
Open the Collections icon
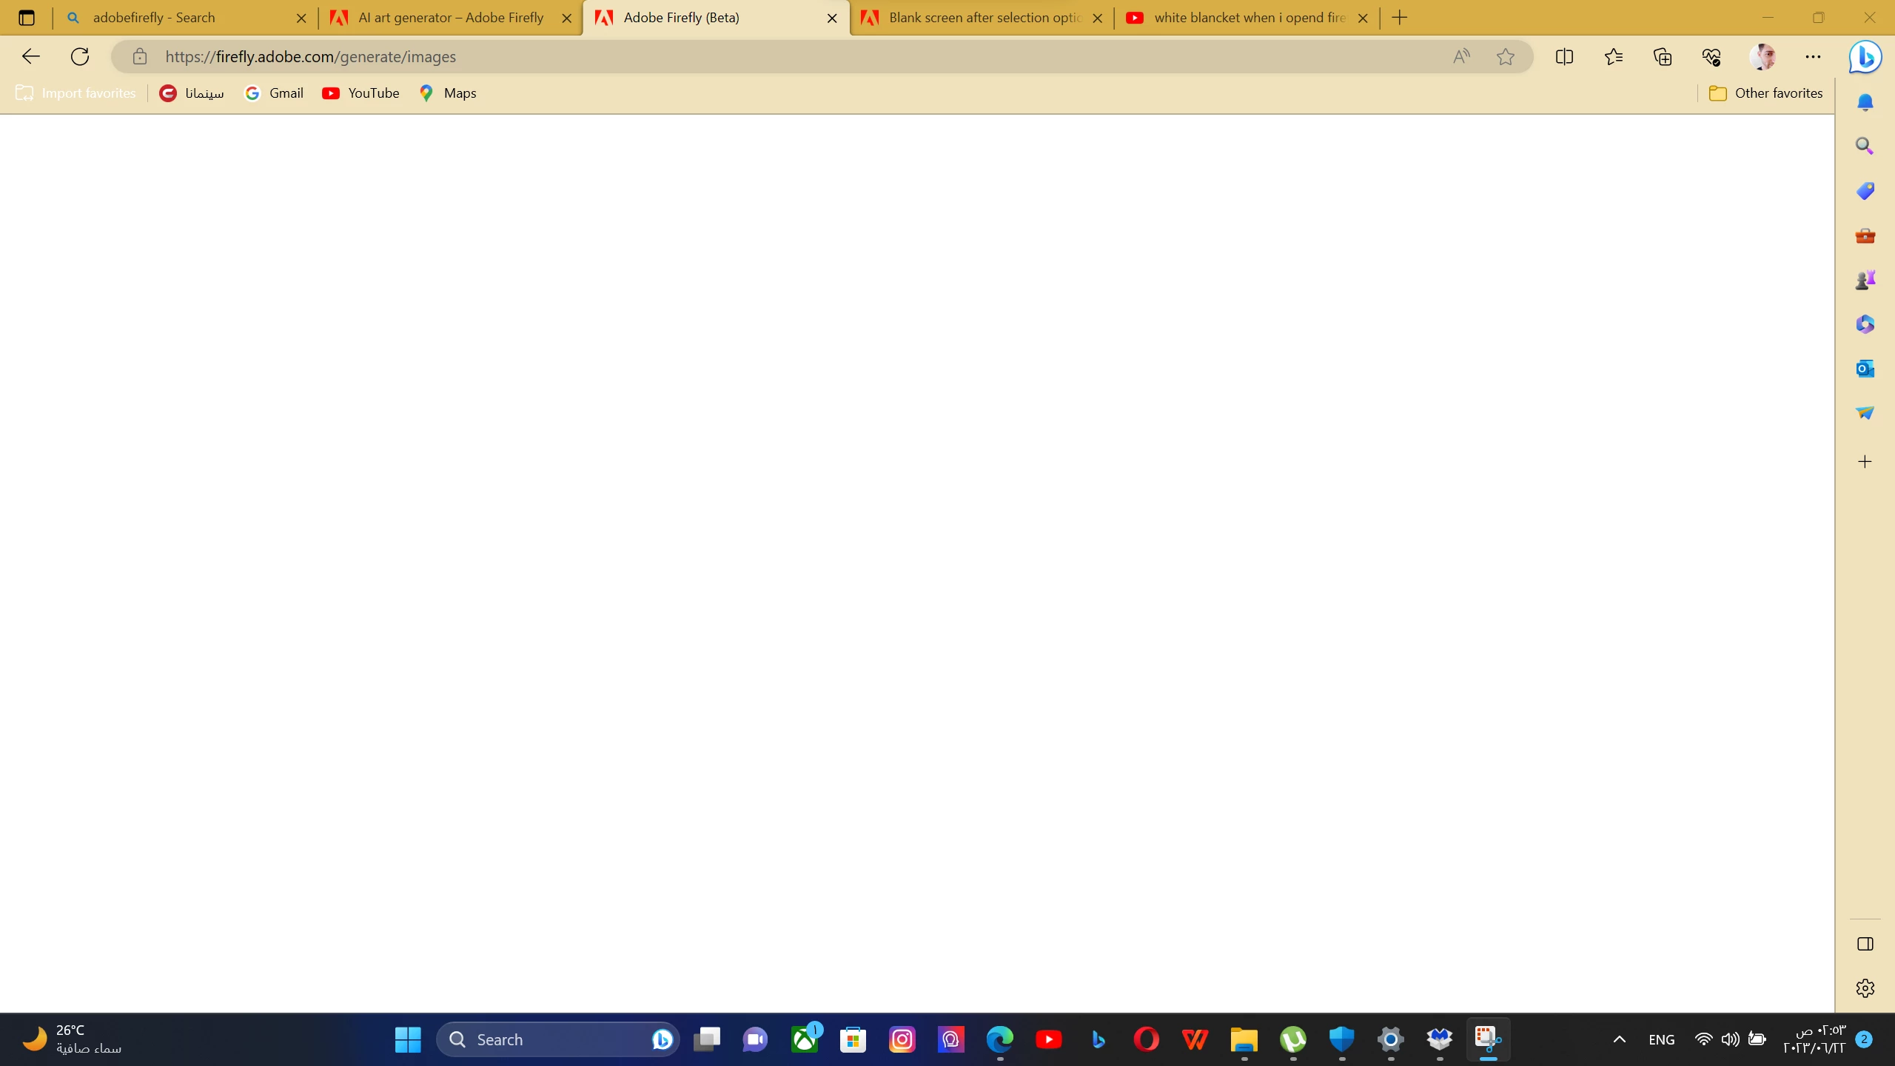click(x=1663, y=57)
